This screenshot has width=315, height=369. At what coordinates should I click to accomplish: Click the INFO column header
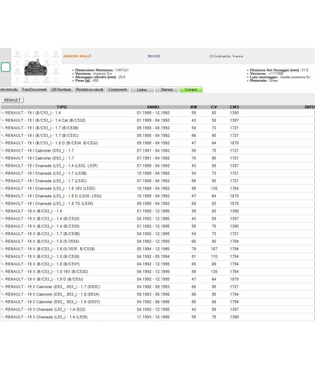coord(309,107)
